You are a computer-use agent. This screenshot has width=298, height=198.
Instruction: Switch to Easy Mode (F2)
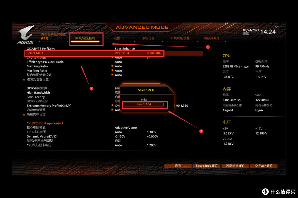coord(206,166)
